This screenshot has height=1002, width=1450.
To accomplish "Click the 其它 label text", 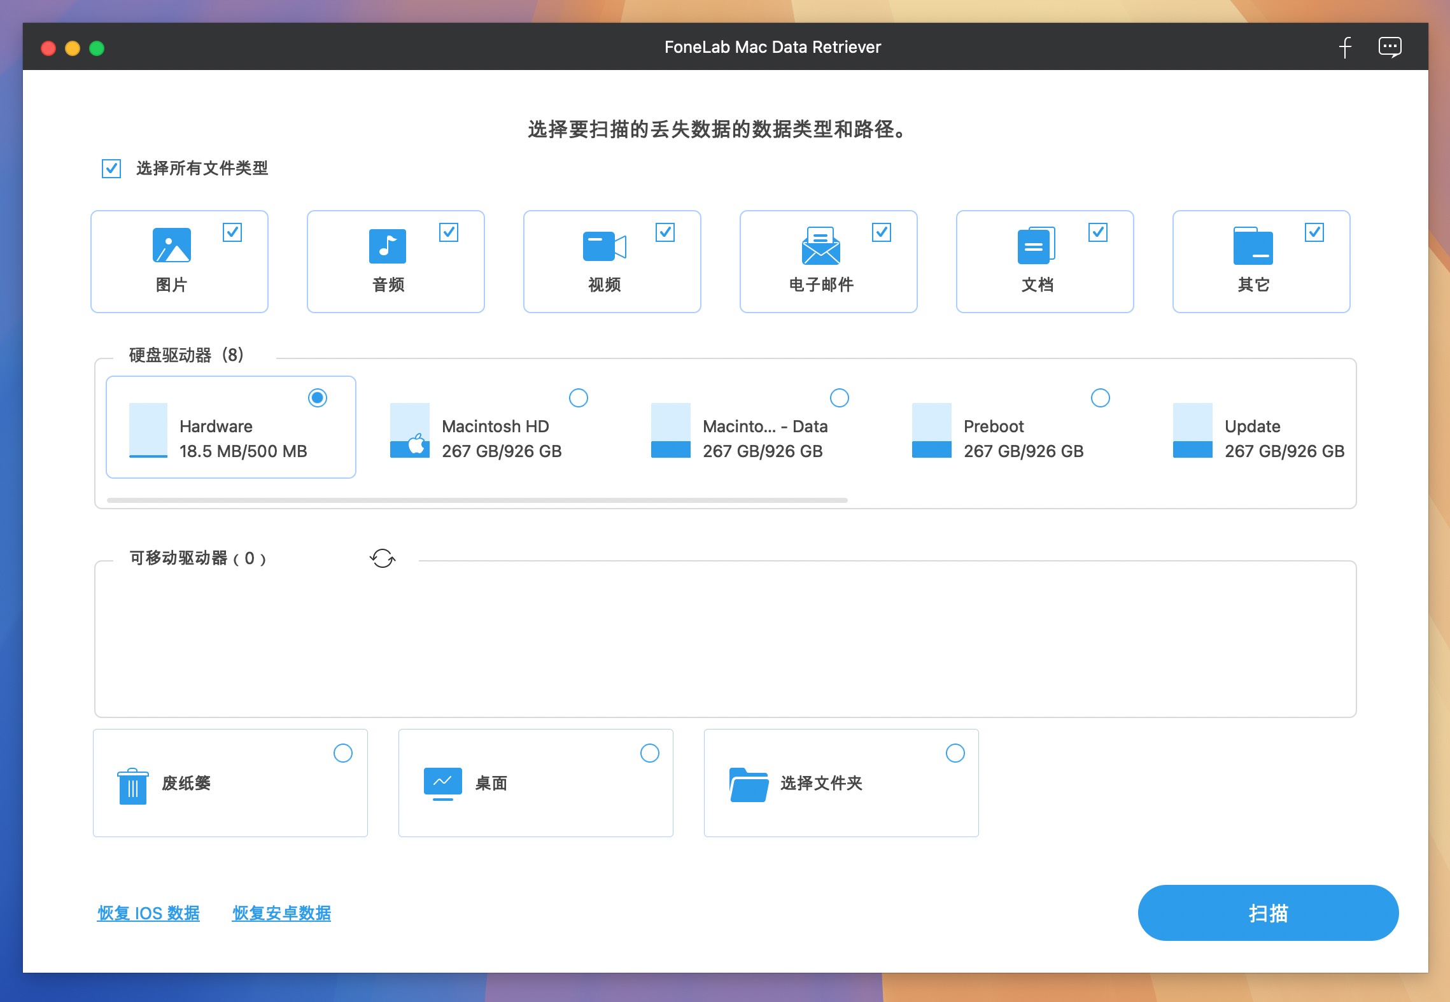I will pos(1254,285).
